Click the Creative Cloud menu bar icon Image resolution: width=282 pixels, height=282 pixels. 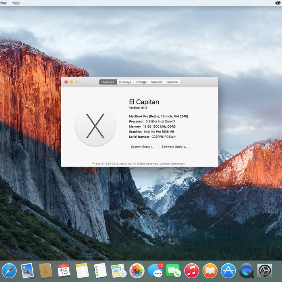click(278, 3)
